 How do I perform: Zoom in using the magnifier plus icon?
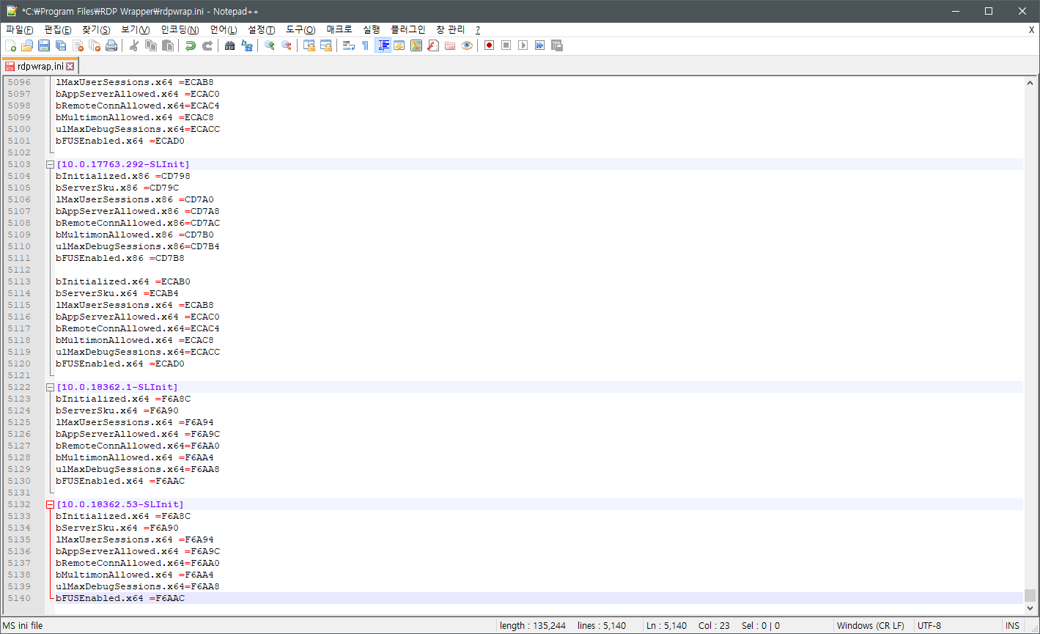click(x=270, y=45)
